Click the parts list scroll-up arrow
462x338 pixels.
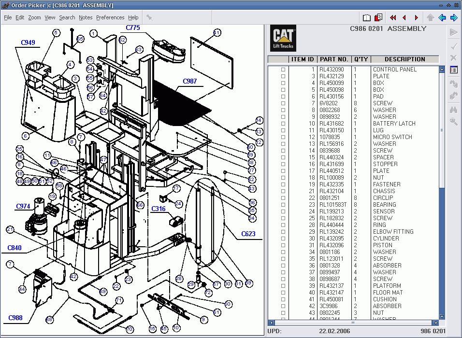(442, 69)
